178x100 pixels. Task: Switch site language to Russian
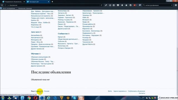click(x=47, y=91)
